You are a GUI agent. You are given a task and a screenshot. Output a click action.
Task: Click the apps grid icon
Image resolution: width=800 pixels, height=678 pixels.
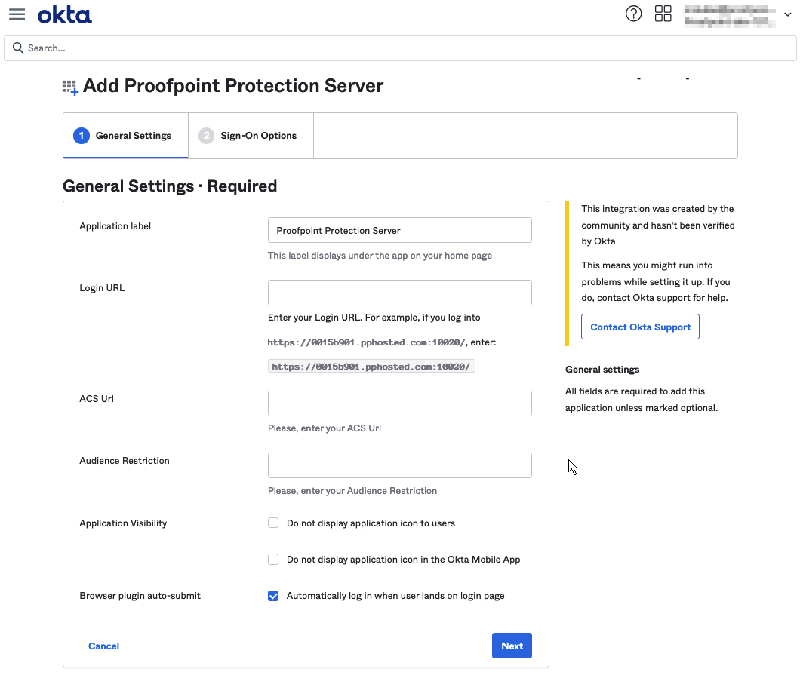(x=663, y=14)
